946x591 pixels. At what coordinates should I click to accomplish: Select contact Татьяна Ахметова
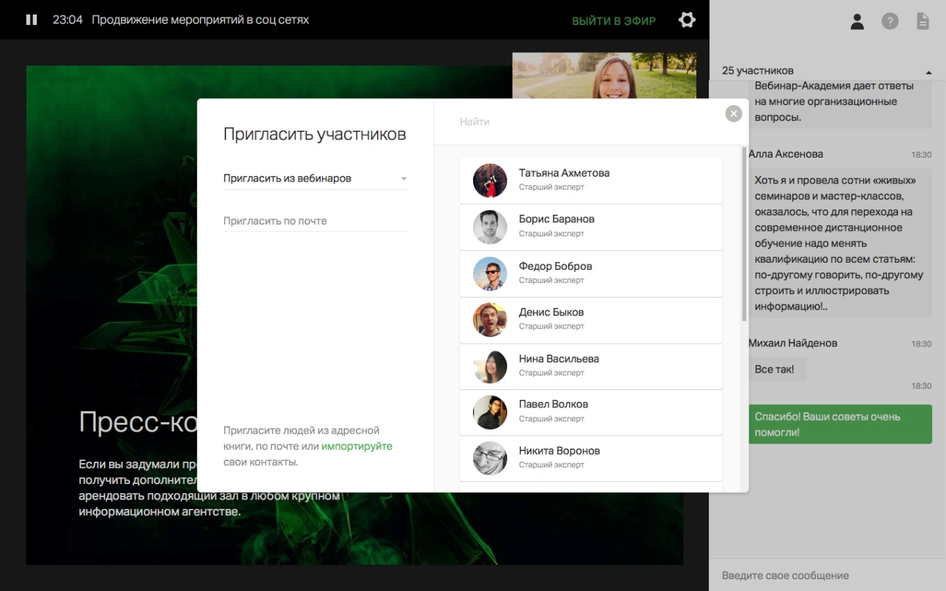591,180
